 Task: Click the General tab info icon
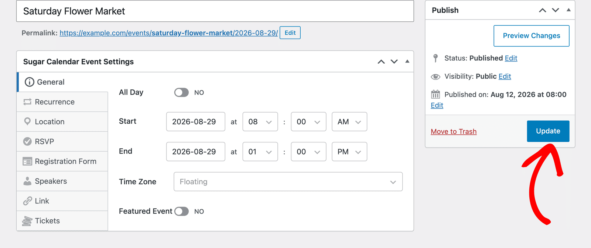[30, 82]
